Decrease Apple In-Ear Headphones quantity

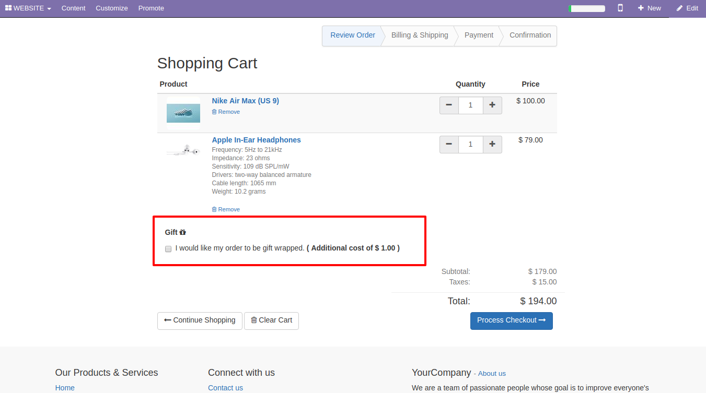pos(449,144)
